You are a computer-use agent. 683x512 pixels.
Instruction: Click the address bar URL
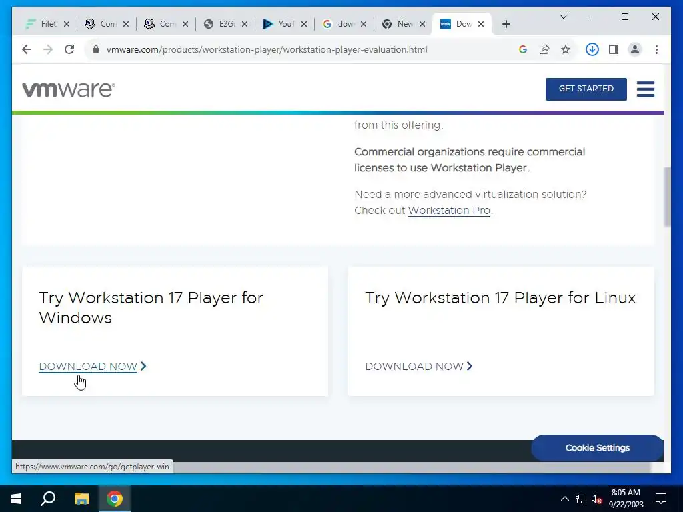[267, 49]
